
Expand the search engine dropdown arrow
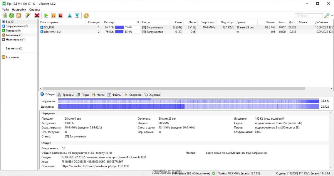click(332, 16)
